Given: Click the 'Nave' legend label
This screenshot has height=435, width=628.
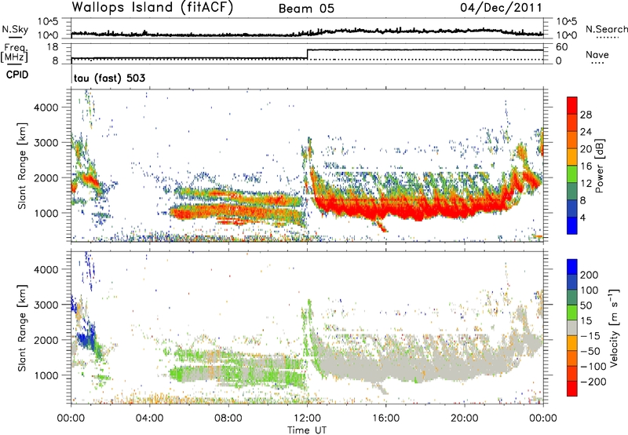Looking at the screenshot, I should pyautogui.click(x=597, y=54).
